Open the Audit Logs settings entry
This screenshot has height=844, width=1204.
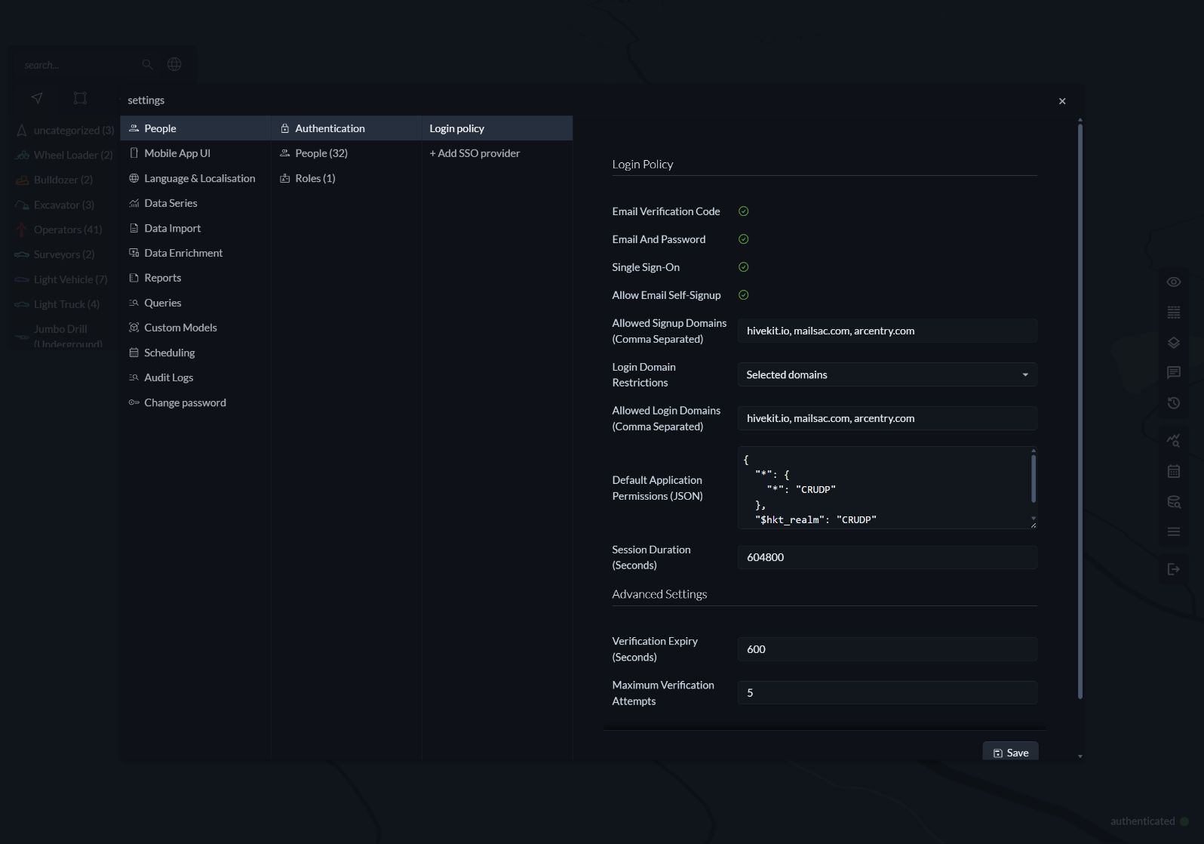pyautogui.click(x=195, y=377)
